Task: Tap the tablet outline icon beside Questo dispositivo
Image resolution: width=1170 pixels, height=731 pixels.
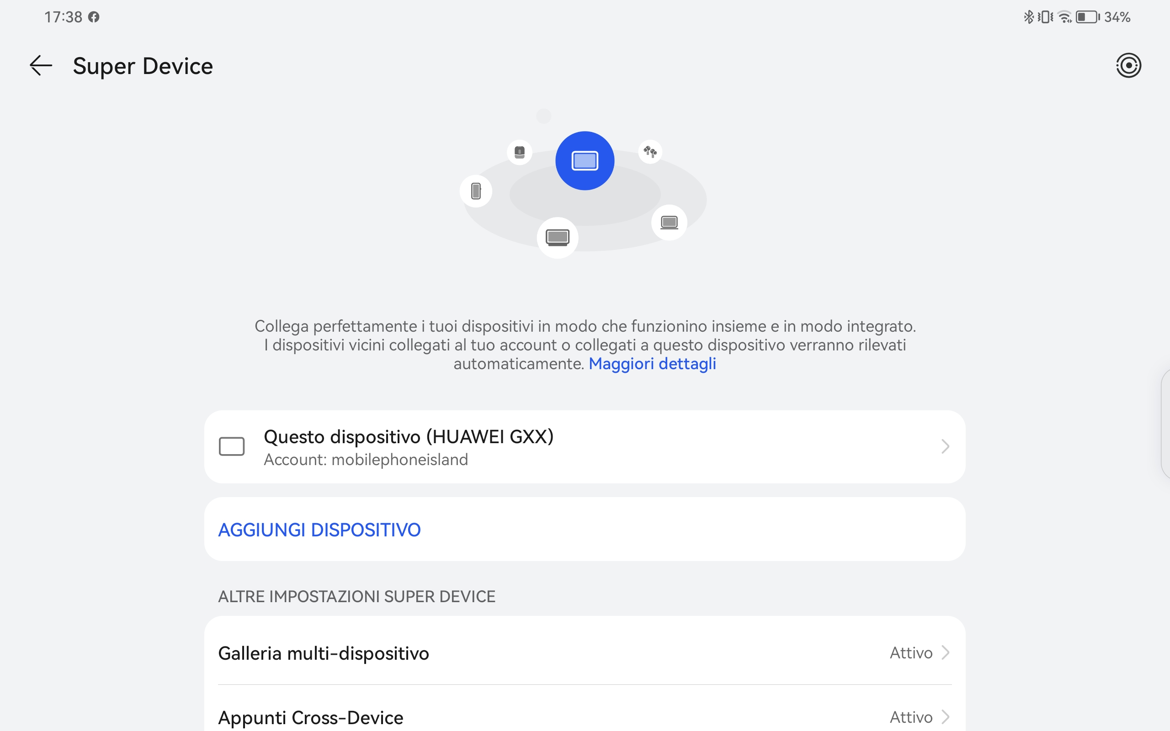Action: pyautogui.click(x=232, y=446)
